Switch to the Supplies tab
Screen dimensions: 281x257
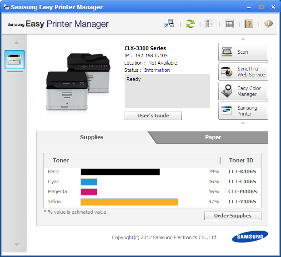[91, 137]
